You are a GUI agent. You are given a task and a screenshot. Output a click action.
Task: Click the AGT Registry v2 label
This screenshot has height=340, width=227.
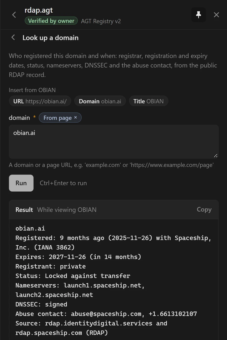[x=101, y=21]
